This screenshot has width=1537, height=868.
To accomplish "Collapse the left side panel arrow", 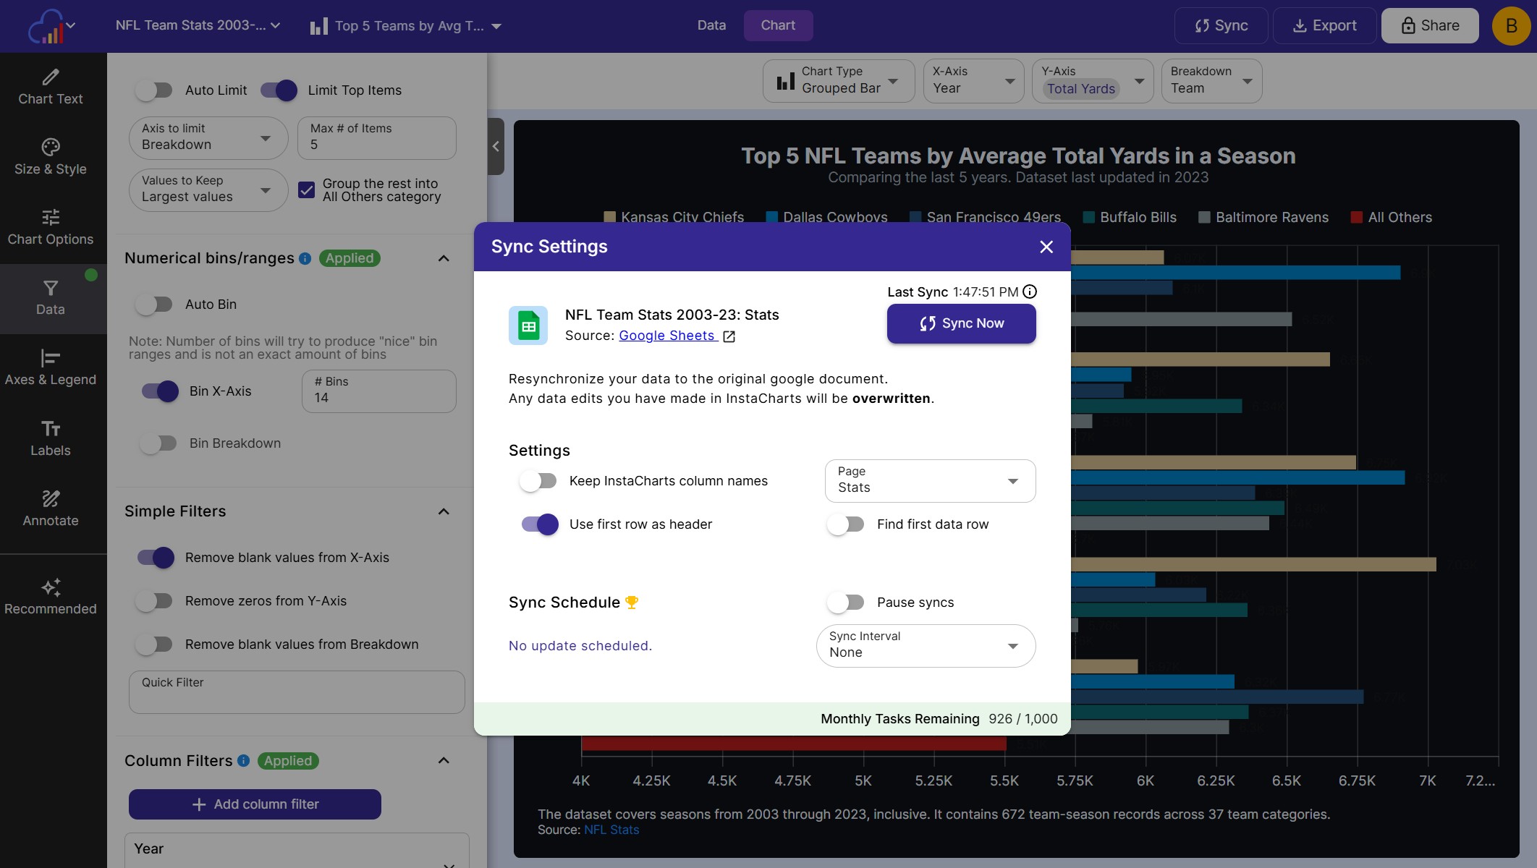I will [x=496, y=146].
